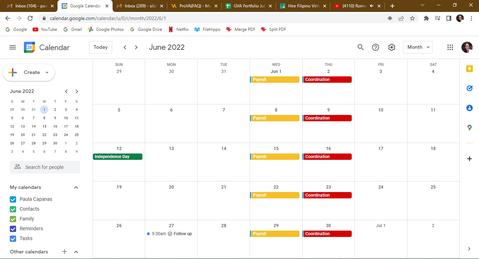Image resolution: width=479 pixels, height=259 pixels.
Task: Mini calendar previous month arrow
Action: coord(66,91)
